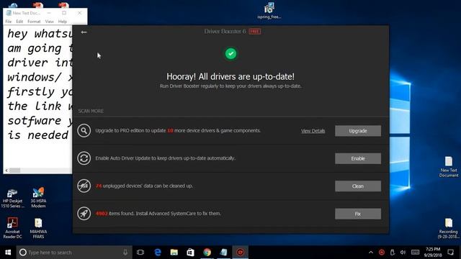461x259 pixels.
Task: Open Task View from taskbar
Action: (140, 253)
